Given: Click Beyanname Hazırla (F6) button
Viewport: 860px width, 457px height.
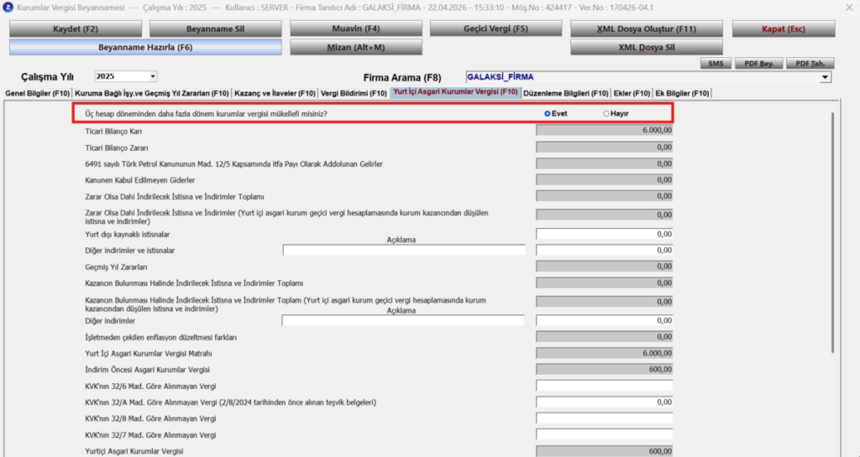Looking at the screenshot, I should 145,48.
